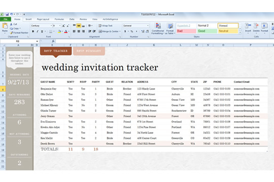The width and height of the screenshot is (274, 182).
Task: Toggle Top Align
Action: 74,26
